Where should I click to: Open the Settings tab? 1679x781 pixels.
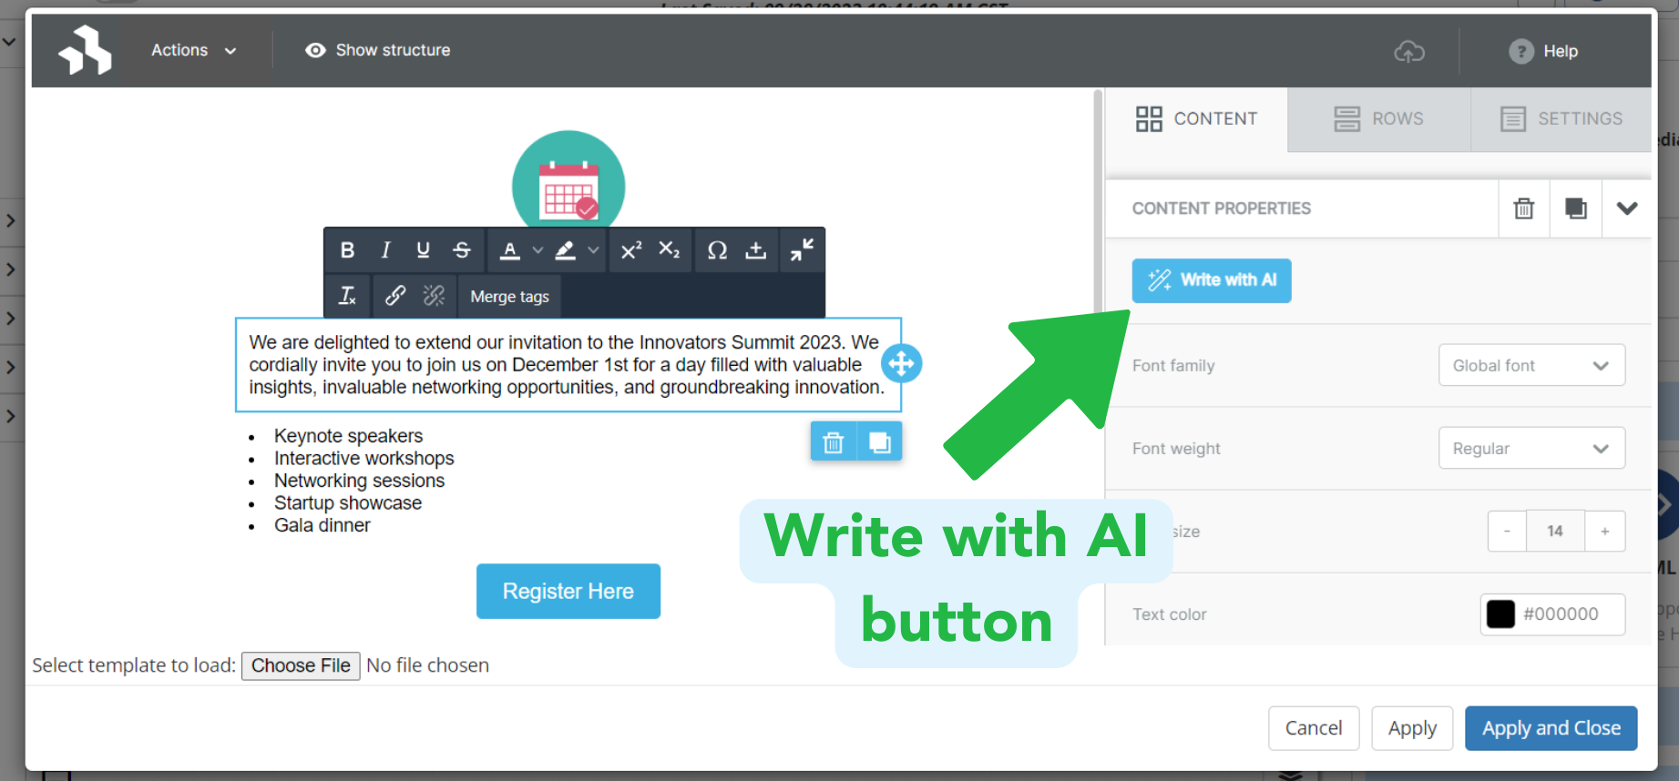(x=1561, y=118)
